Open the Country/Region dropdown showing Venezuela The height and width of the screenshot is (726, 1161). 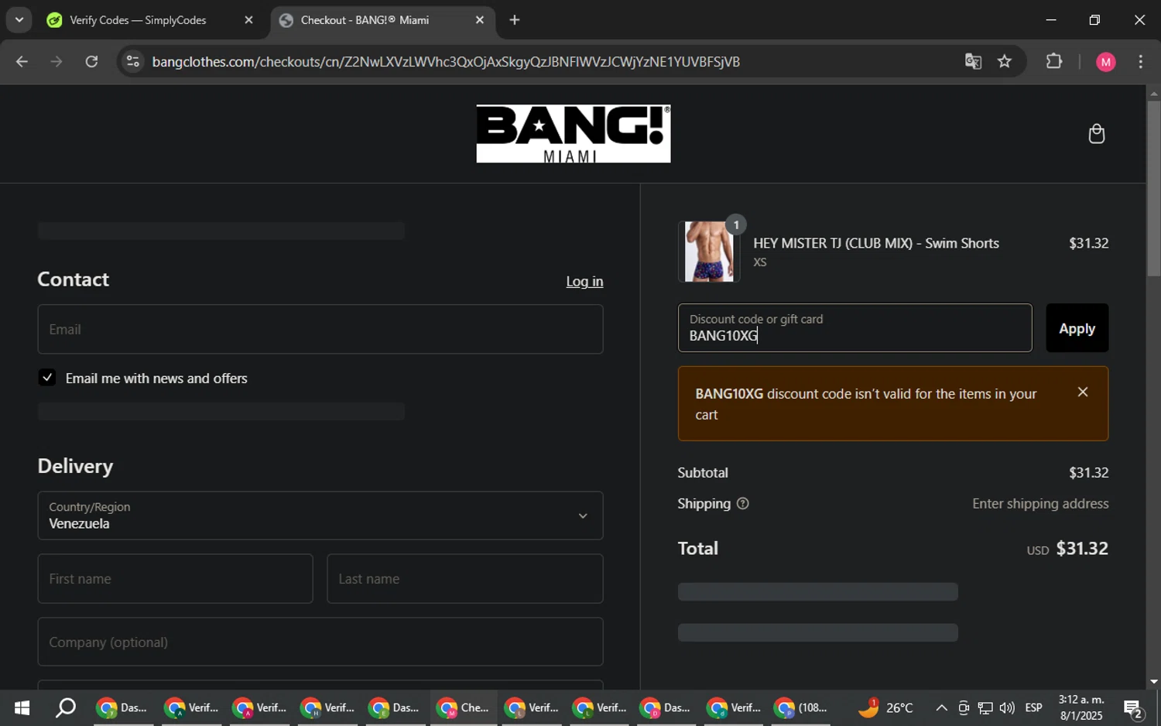pos(320,515)
